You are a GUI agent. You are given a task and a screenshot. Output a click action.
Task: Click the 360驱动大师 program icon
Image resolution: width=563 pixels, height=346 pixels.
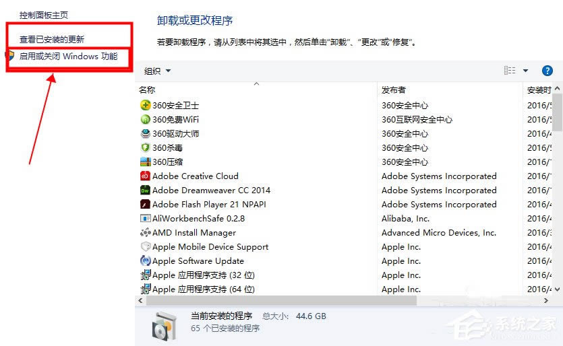click(145, 133)
